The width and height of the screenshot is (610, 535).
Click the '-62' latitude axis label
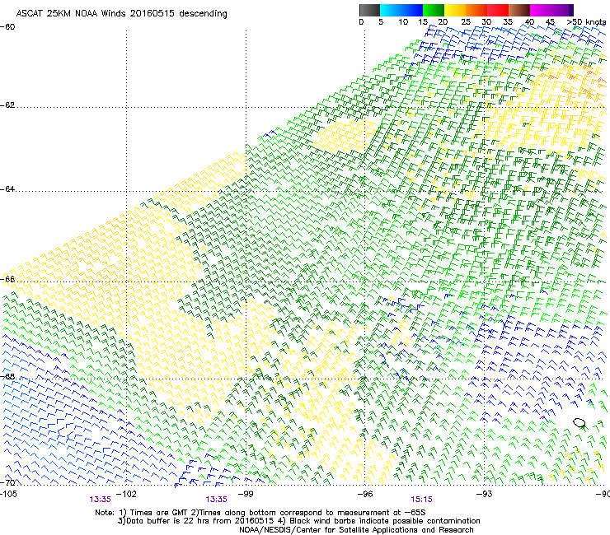click(7, 105)
